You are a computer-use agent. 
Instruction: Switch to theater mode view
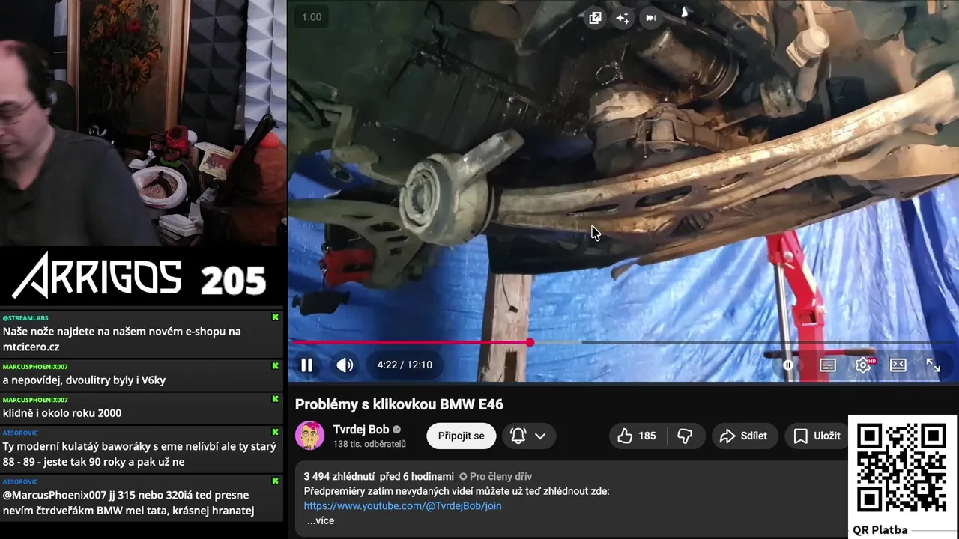[x=898, y=365]
